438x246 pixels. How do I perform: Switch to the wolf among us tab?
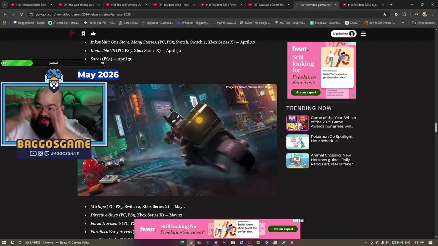pyautogui.click(x=78, y=5)
